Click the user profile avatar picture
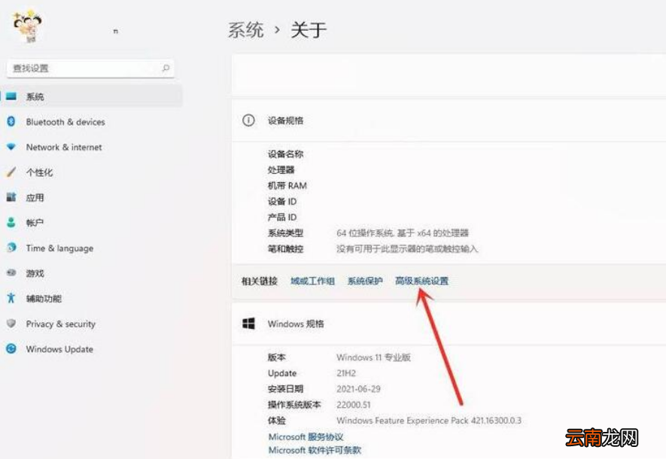666x459 pixels. [x=28, y=26]
